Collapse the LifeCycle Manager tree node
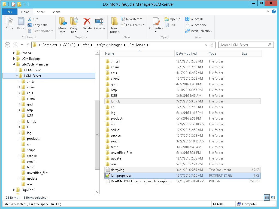 coord(14,64)
